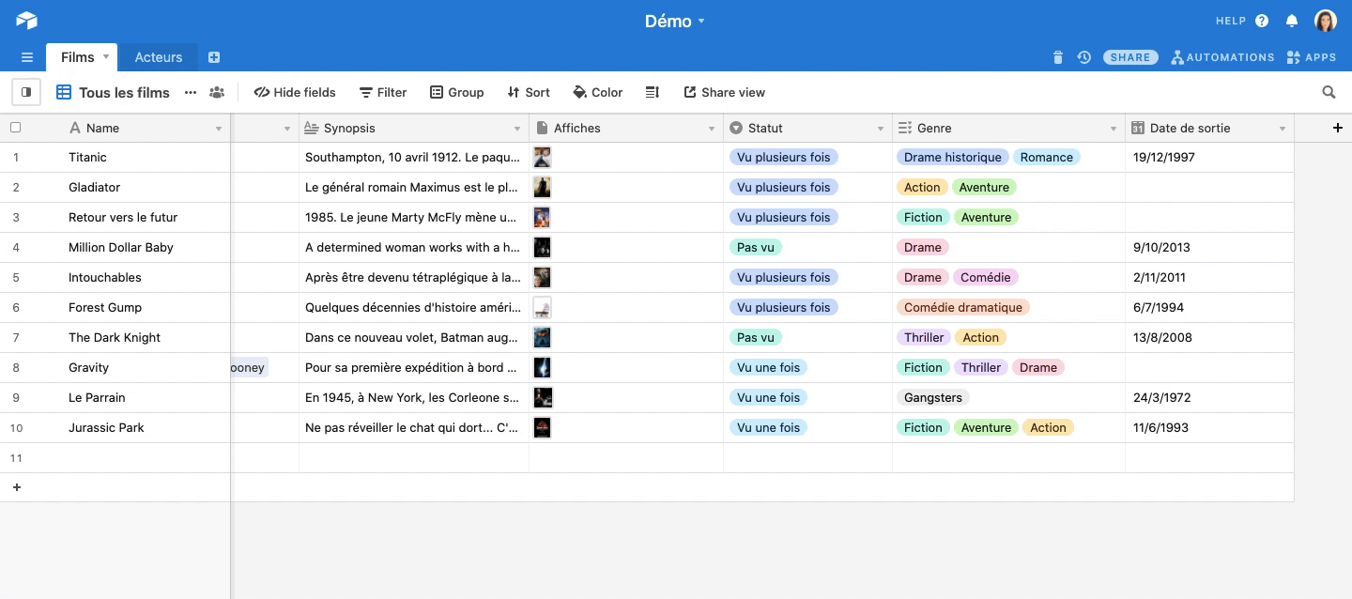
Task: Click Share view button
Action: click(724, 92)
